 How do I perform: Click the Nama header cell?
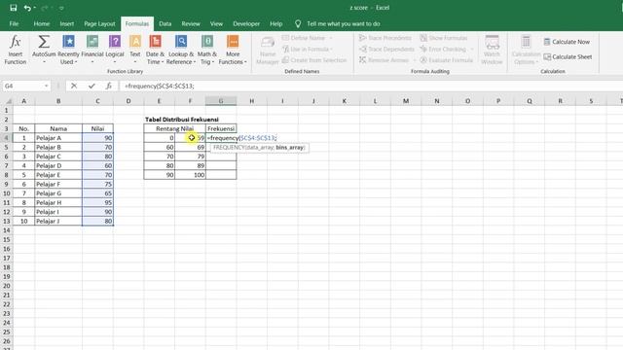coord(58,128)
